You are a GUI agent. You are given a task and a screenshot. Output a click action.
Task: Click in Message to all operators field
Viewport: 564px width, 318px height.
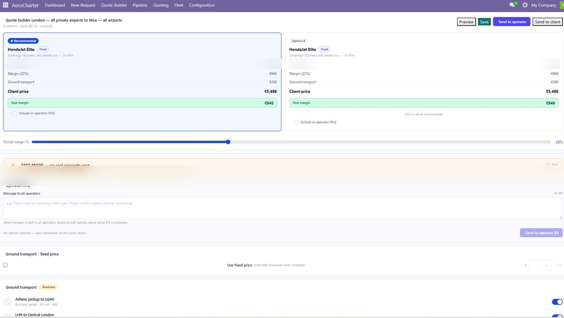[283, 208]
